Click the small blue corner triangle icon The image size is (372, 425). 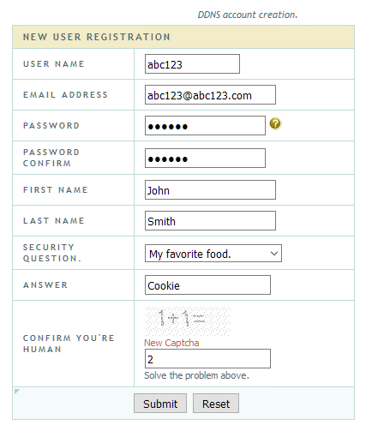pos(17,391)
